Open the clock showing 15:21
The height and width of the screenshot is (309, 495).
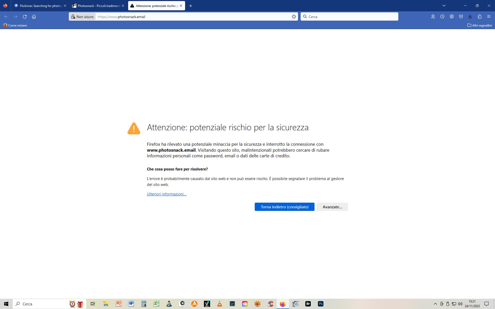pyautogui.click(x=472, y=304)
